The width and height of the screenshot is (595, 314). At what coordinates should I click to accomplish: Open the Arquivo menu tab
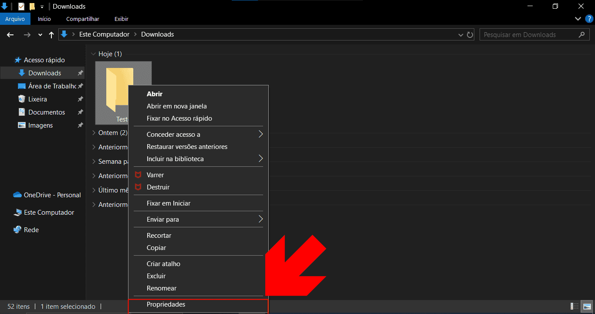pos(15,19)
